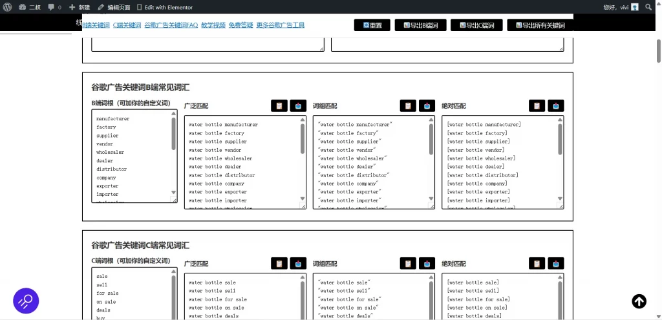Click down arrow on B端 广泛匹配 scrollbar

303,200
